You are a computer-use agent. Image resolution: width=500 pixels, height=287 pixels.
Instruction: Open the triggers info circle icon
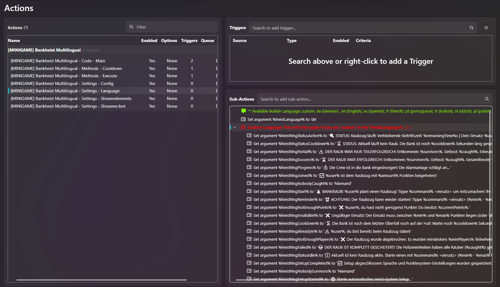pos(486,28)
